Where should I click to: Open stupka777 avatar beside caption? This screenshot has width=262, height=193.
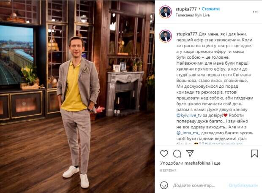coord(166,36)
